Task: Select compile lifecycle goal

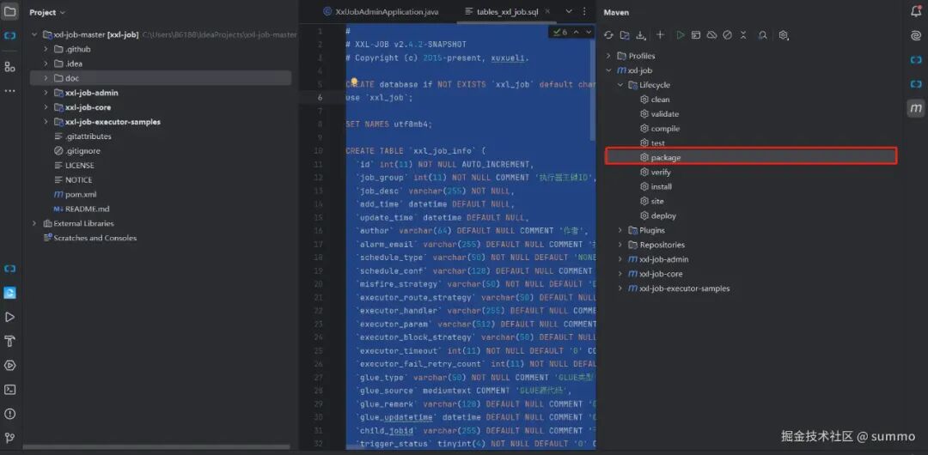Action: point(665,129)
